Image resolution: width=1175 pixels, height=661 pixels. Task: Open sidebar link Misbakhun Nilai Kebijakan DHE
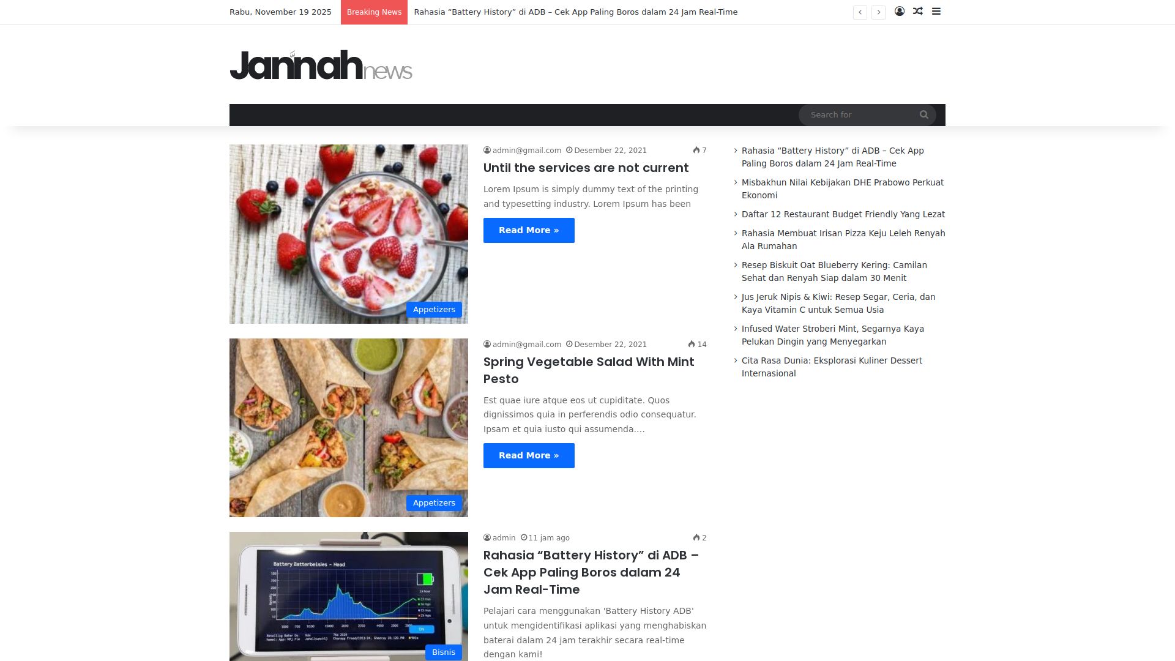[843, 189]
